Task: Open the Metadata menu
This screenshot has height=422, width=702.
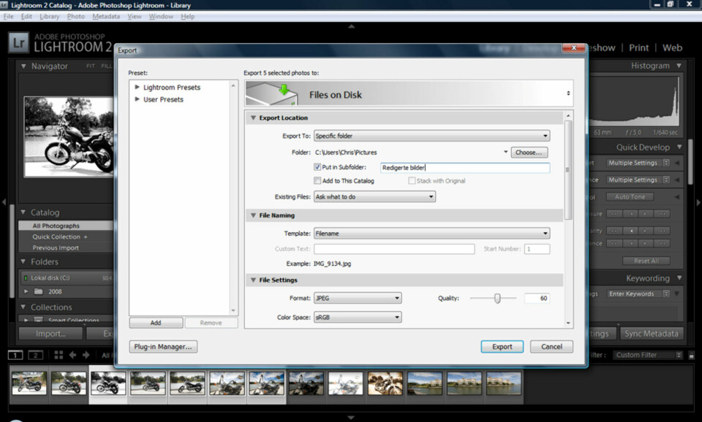Action: coord(106,17)
